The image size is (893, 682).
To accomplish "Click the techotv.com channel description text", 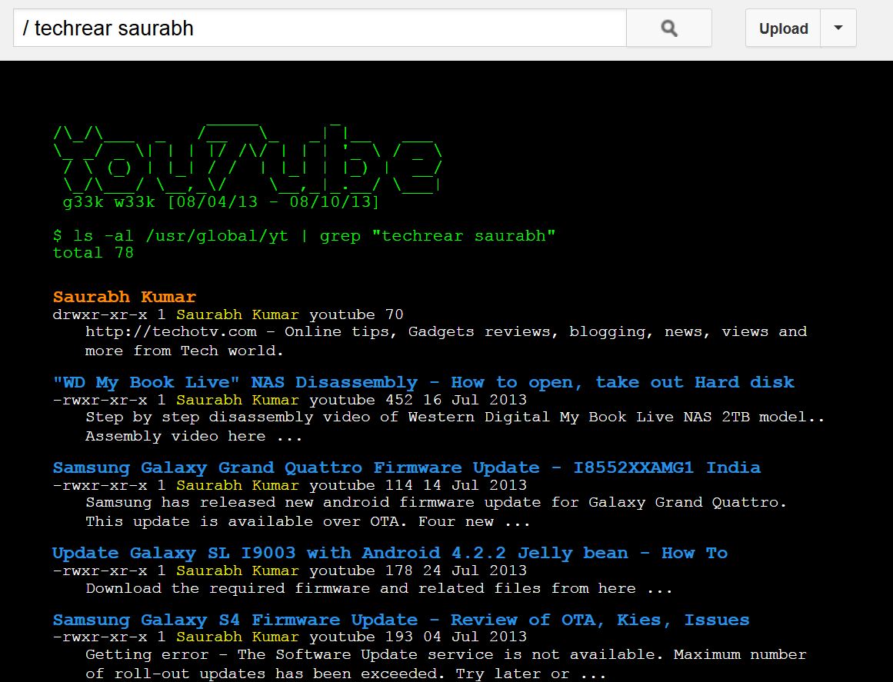I will [x=446, y=341].
